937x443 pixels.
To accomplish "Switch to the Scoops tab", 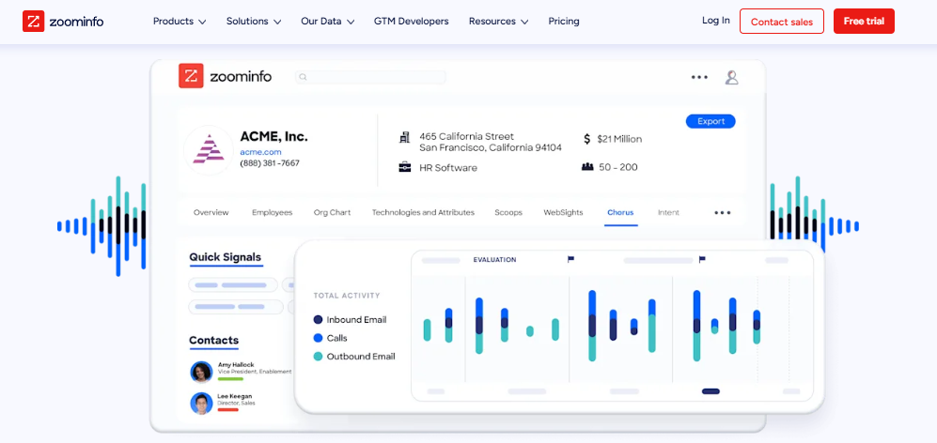I will point(508,212).
